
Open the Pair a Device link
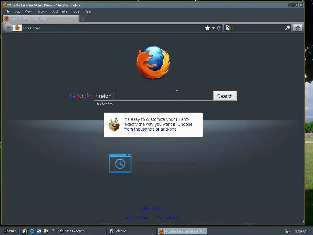169,218
